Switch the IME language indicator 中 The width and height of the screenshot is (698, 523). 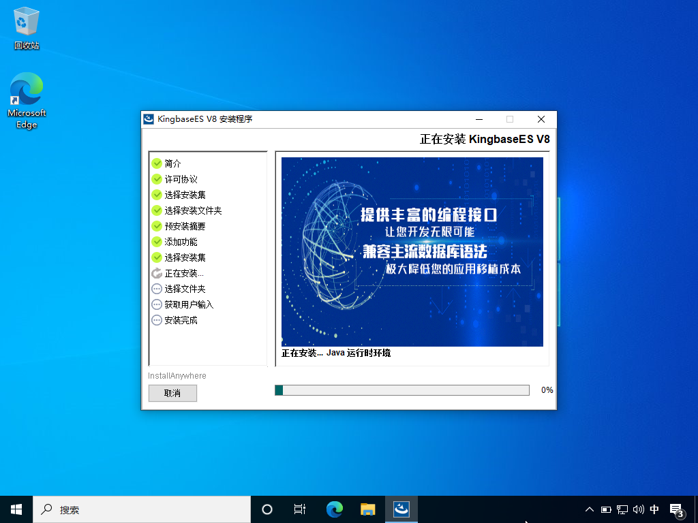click(x=654, y=509)
